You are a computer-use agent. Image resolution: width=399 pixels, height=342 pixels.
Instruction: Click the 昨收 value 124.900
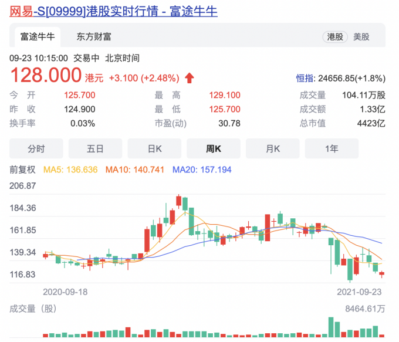(x=79, y=109)
